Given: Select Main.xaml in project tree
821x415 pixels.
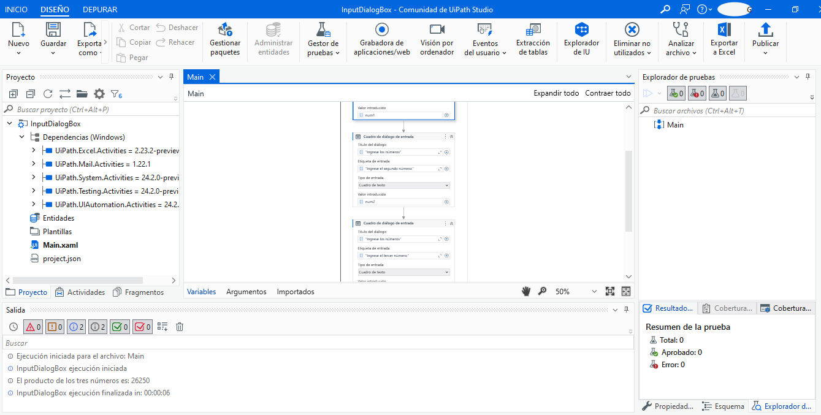Looking at the screenshot, I should point(60,245).
